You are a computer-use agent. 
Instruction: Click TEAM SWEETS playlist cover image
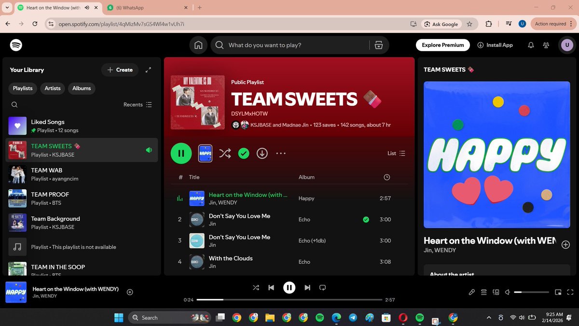coord(198,102)
